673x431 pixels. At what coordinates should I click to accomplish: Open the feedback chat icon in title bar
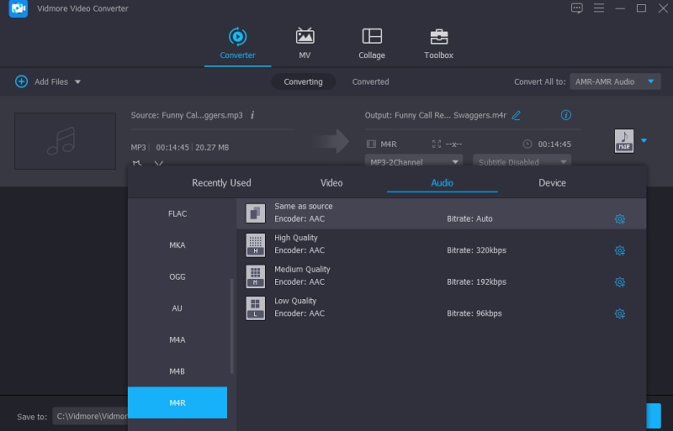(x=576, y=8)
